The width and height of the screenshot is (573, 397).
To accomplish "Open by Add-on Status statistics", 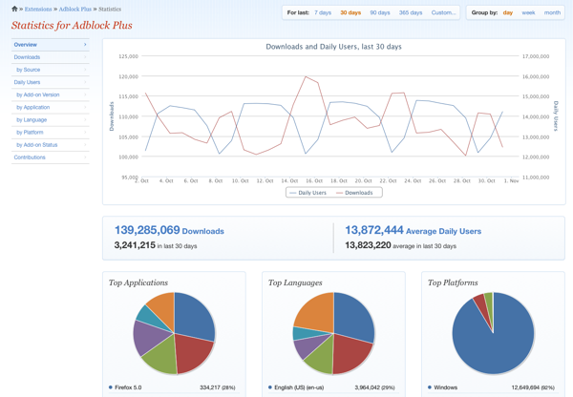I will tap(50, 145).
